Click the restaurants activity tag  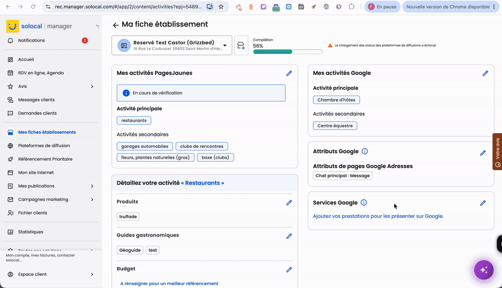134,120
